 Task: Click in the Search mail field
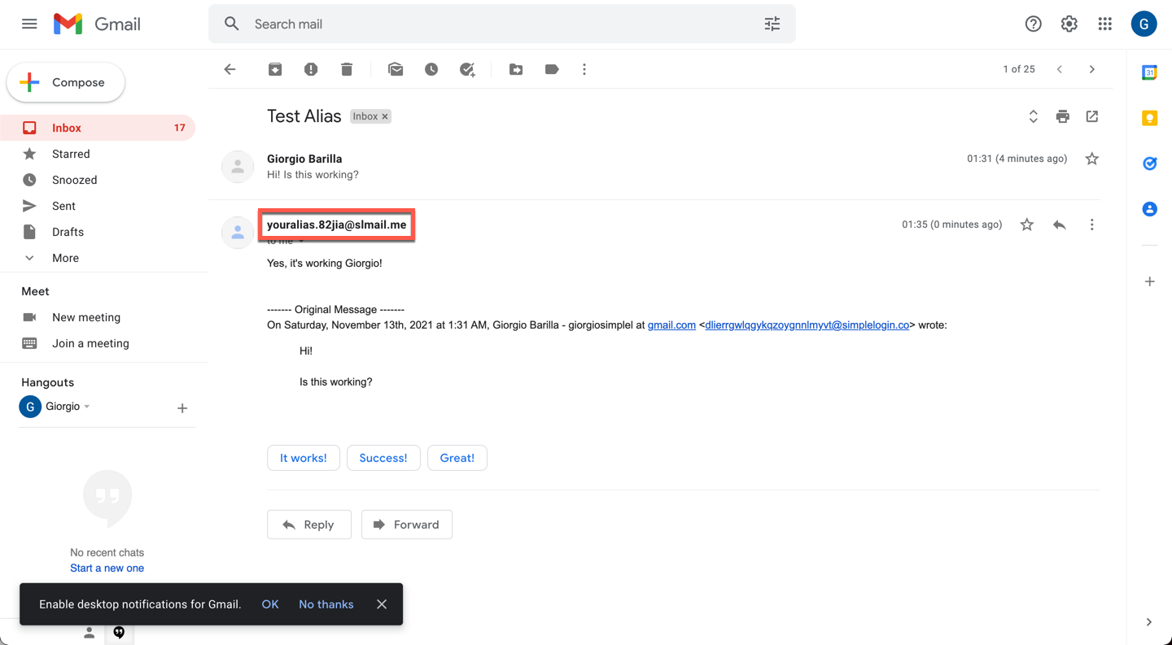(488, 24)
